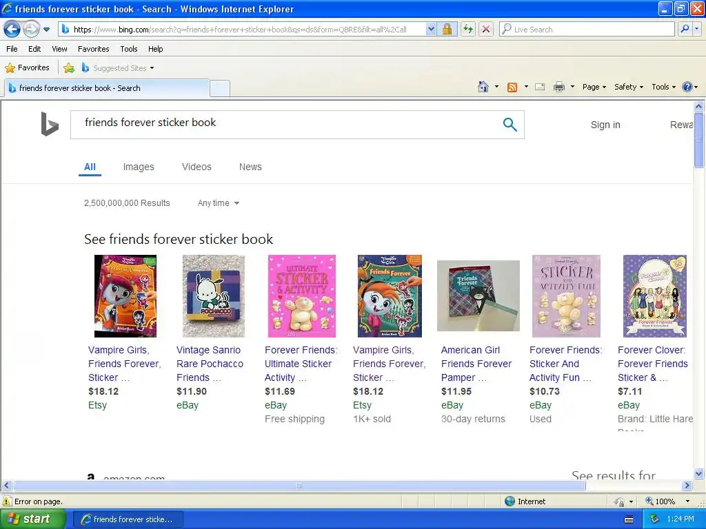Go back using the IE Back arrow
706x529 pixels.
tap(12, 30)
